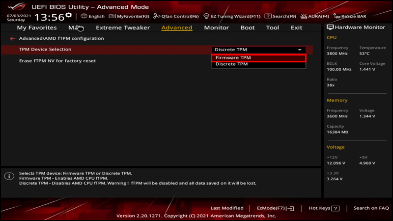This screenshot has width=393, height=221.
Task: Click the ROG logo icon
Action: pos(16,6)
